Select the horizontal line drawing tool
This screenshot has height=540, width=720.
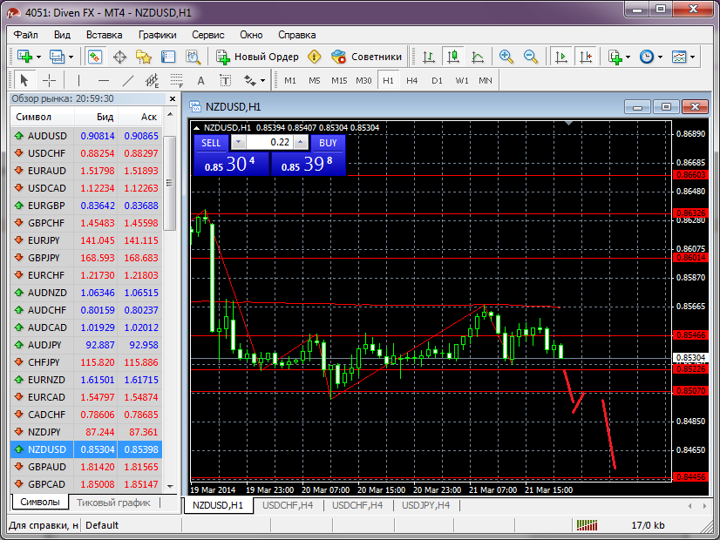click(x=103, y=80)
